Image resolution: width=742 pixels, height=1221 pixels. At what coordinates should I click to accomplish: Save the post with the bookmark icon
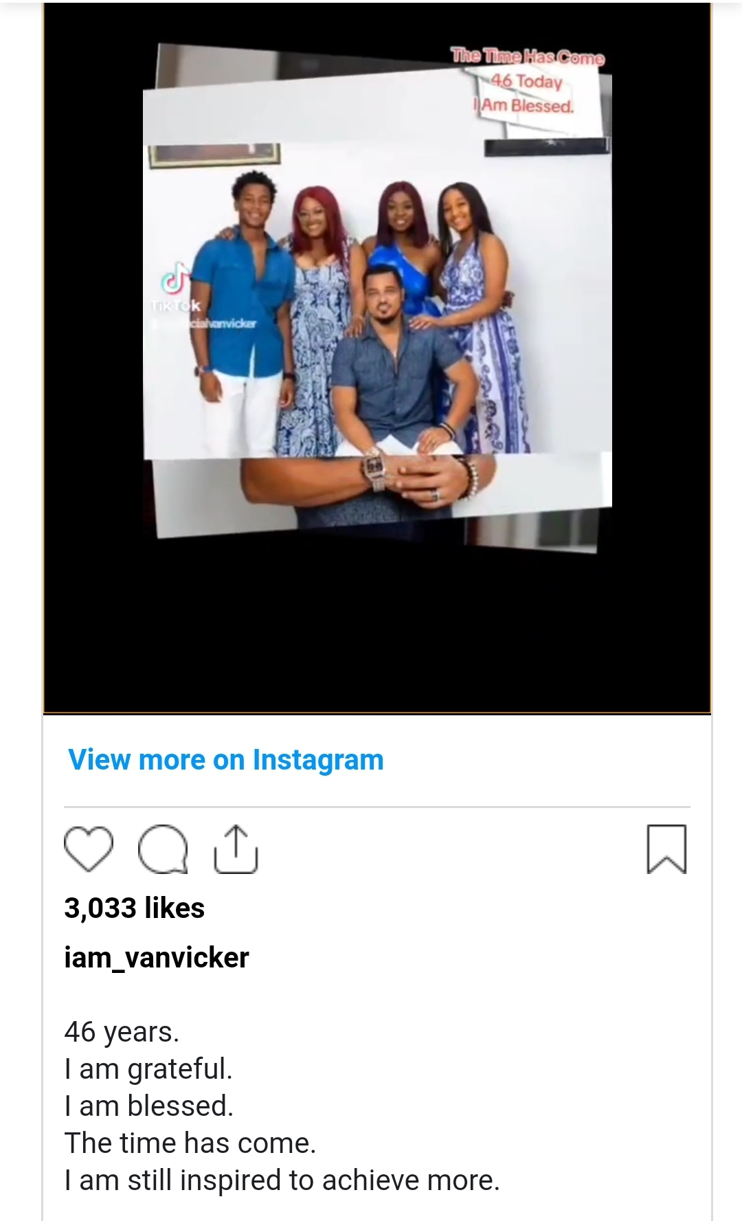click(666, 849)
